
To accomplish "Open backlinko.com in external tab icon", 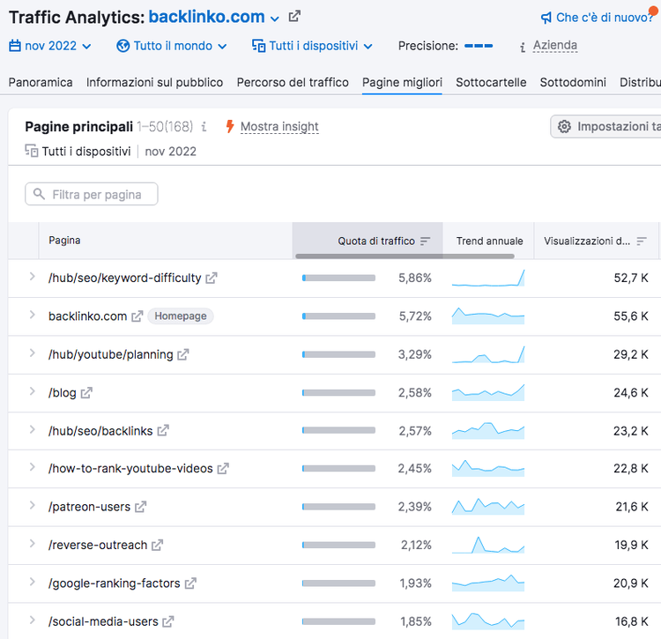I will tap(294, 17).
